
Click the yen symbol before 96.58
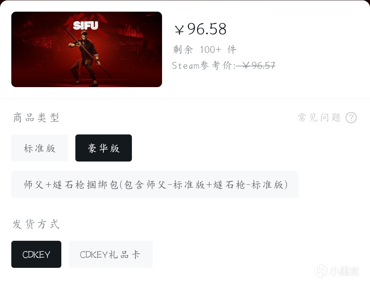[x=179, y=30]
